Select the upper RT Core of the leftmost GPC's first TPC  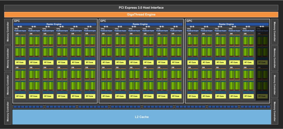click(x=20, y=62)
